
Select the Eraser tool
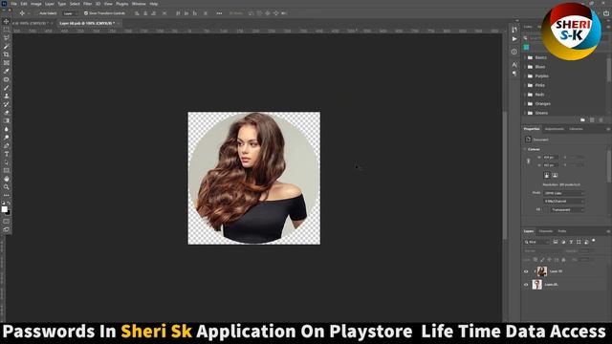7,113
